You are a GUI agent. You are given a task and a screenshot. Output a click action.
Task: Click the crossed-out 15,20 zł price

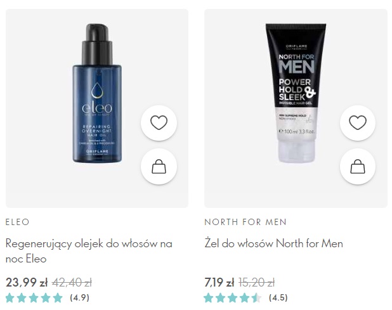pyautogui.click(x=256, y=283)
